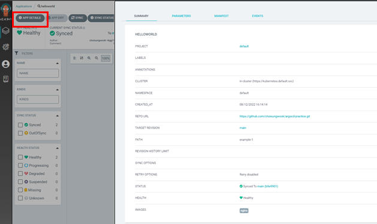Collapse the Sync Status filter section
The image size is (377, 224).
(x=57, y=116)
